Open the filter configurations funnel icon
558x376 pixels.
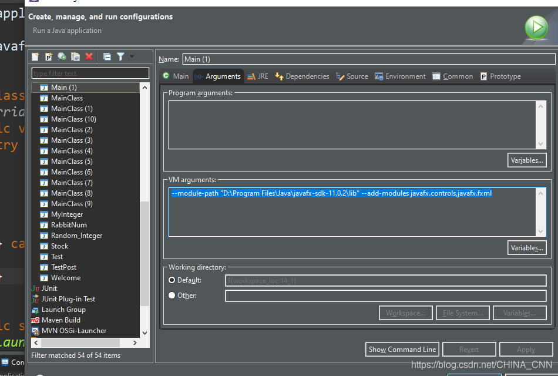[x=120, y=56]
